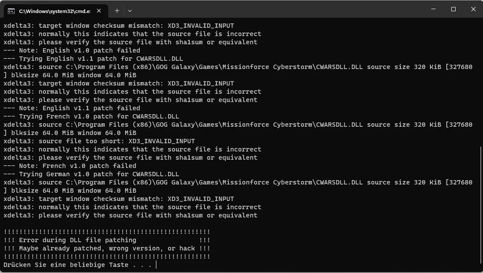Click the blinking cursor after 'beliebige Taste'
Viewport: 483px width, 273px height.
coord(156,265)
